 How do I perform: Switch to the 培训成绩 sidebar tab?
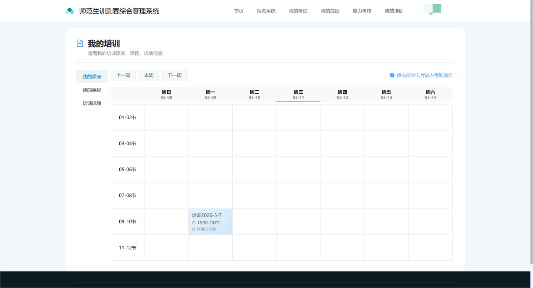[x=92, y=103]
